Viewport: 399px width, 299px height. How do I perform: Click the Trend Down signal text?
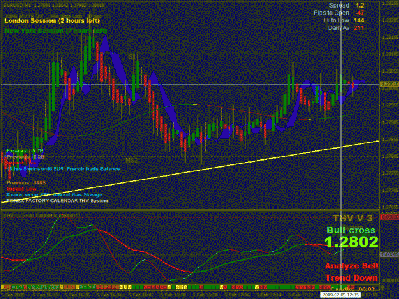click(351, 278)
